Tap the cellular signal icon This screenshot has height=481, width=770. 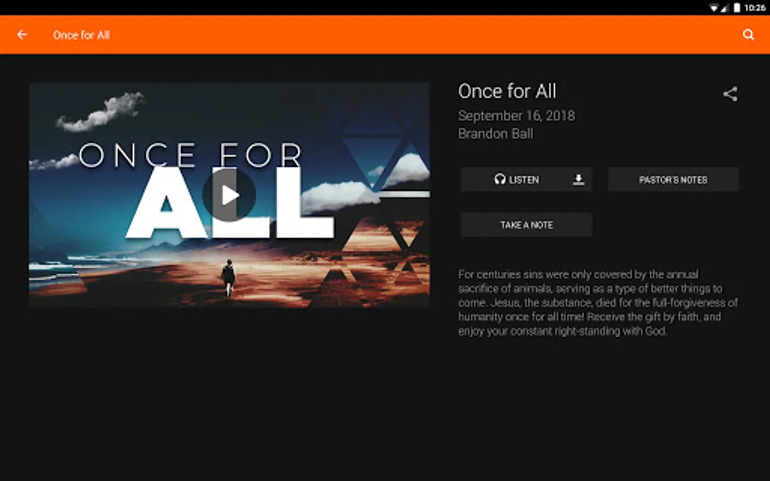tap(725, 7)
